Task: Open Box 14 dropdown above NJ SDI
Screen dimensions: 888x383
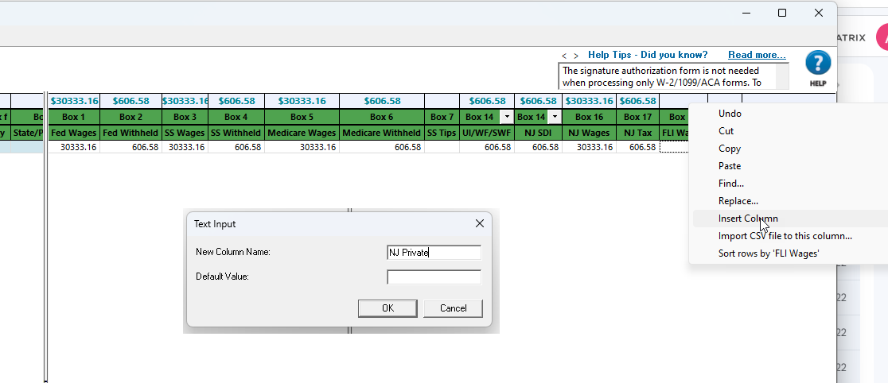Action: 555,117
